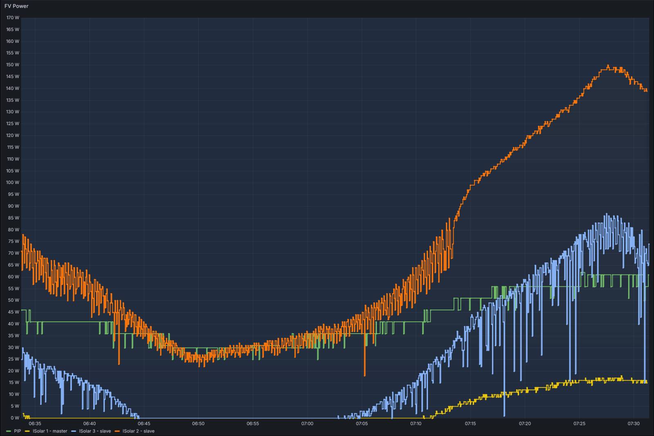
Task: Click the yellow ISolar 1 master color swatch
Action: [28, 431]
